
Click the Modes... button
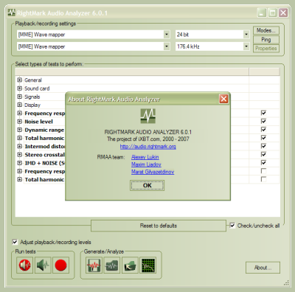(x=266, y=30)
